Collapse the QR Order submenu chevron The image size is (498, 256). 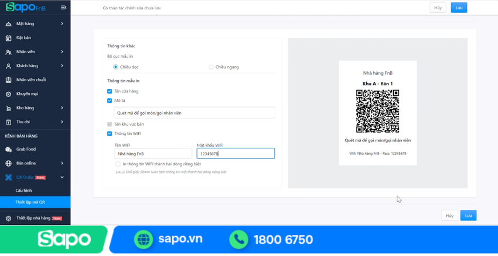[x=62, y=178]
